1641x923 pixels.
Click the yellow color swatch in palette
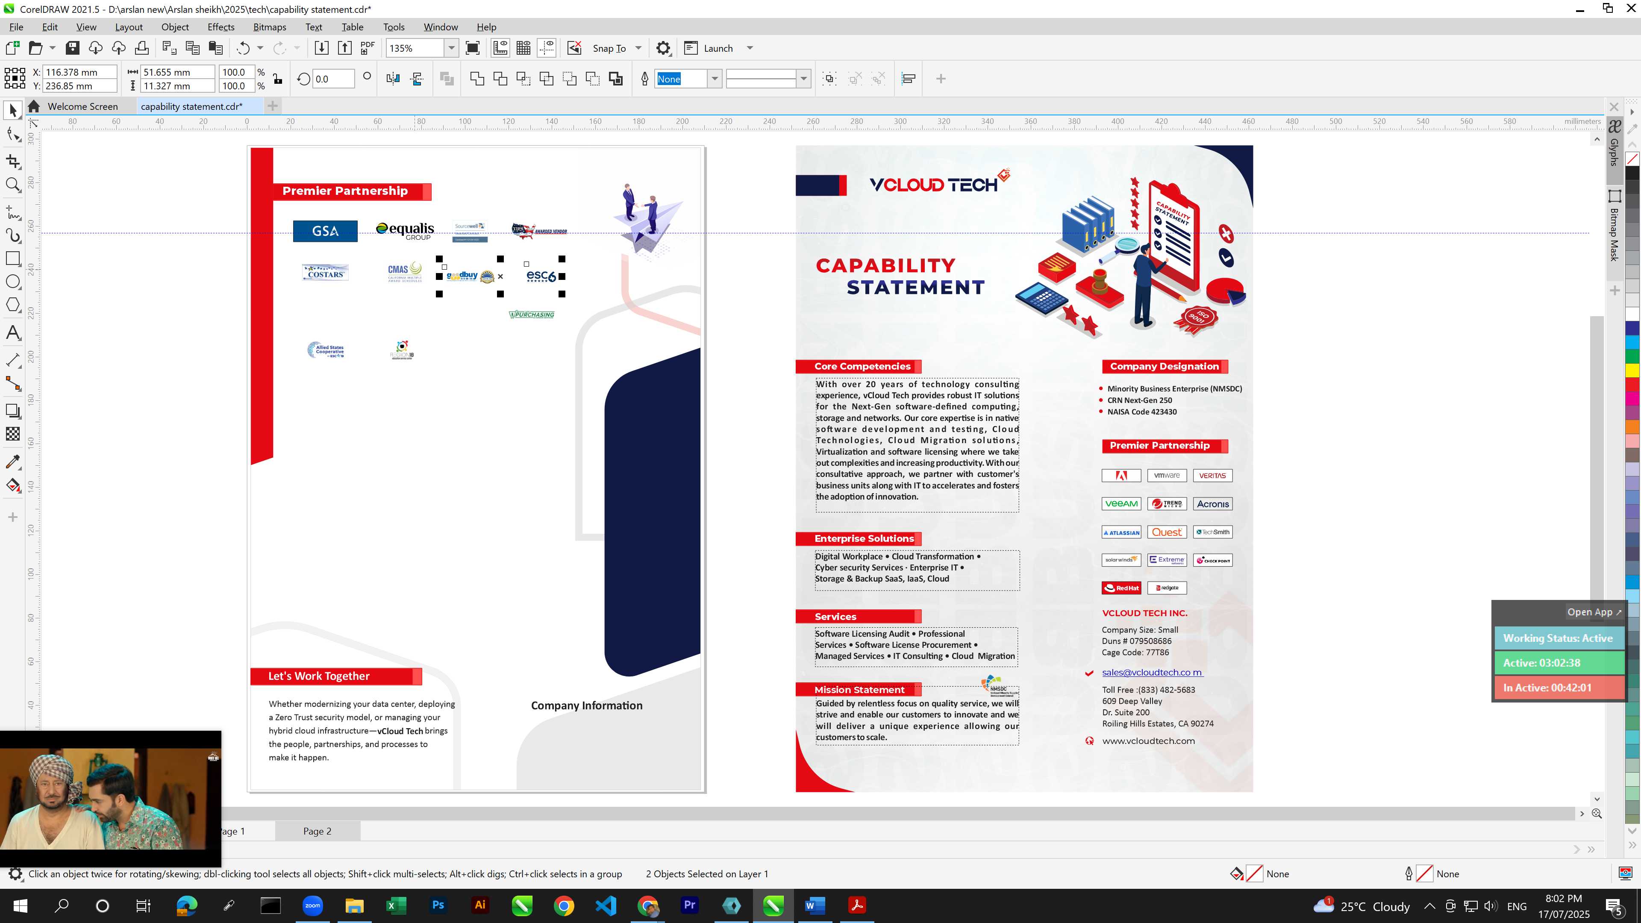[1632, 370]
